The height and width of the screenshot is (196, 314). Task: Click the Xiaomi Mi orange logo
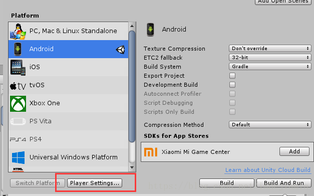pos(151,152)
